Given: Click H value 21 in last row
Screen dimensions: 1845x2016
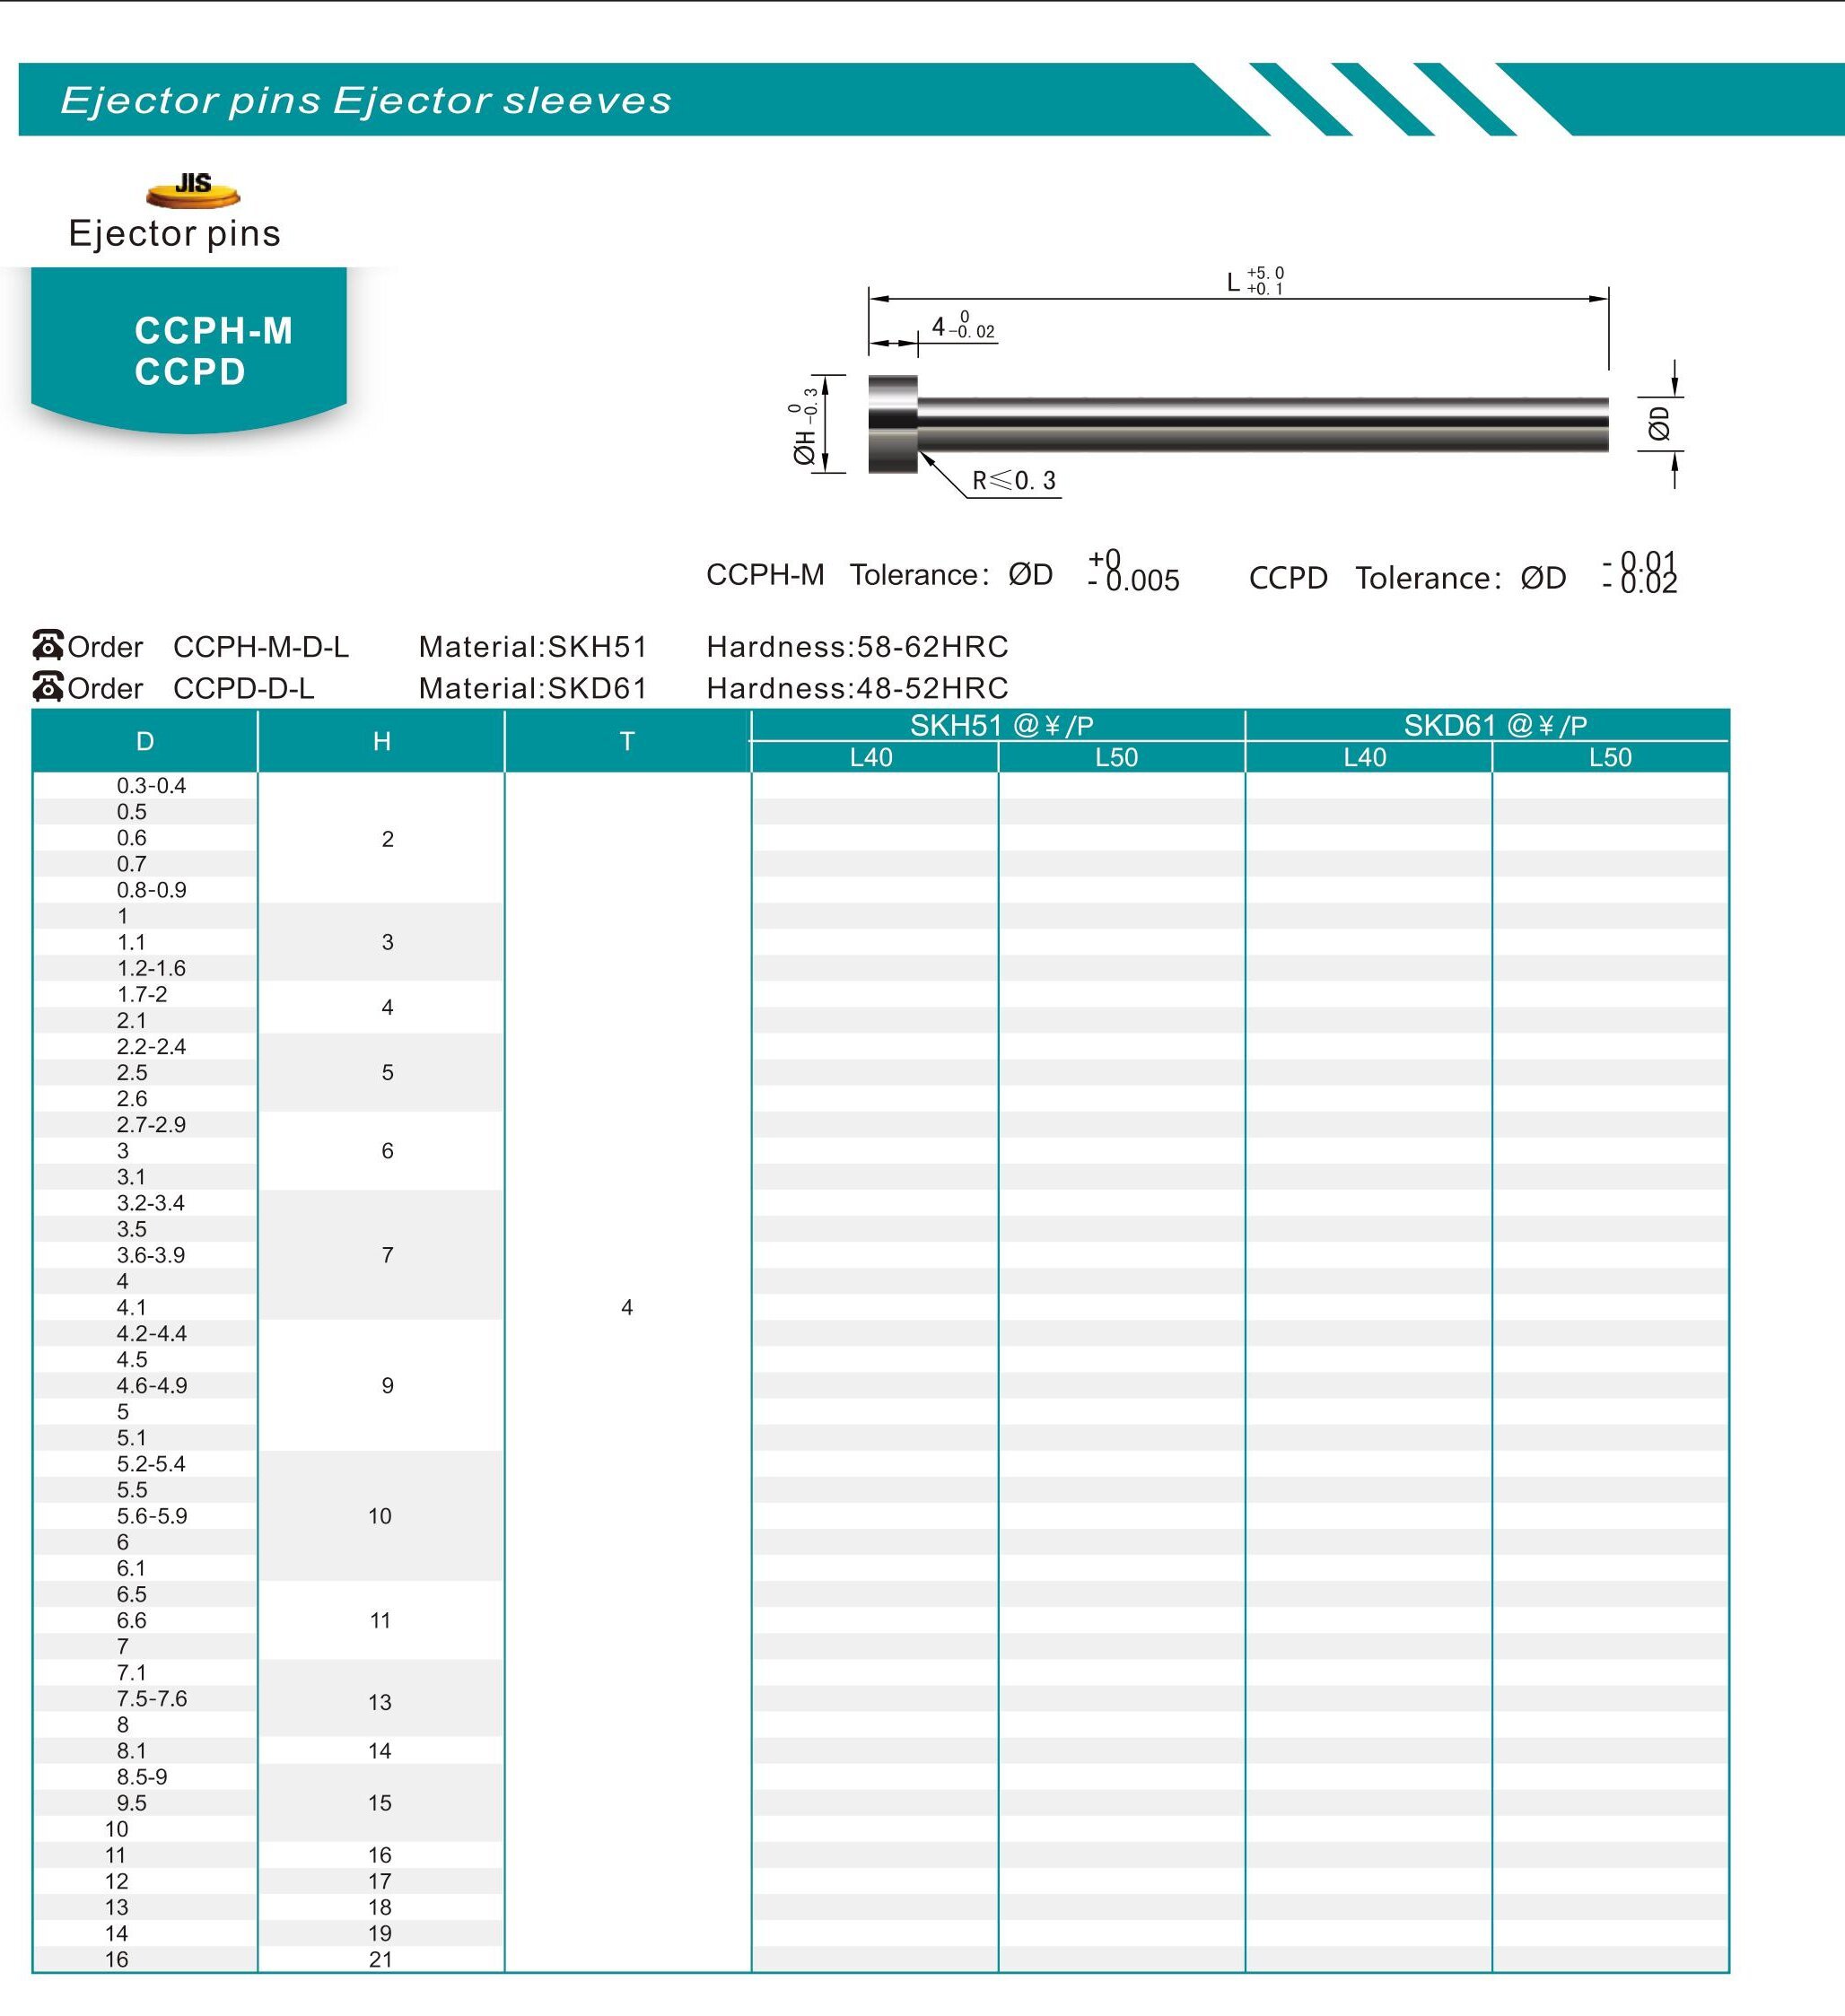Looking at the screenshot, I should (x=380, y=1960).
